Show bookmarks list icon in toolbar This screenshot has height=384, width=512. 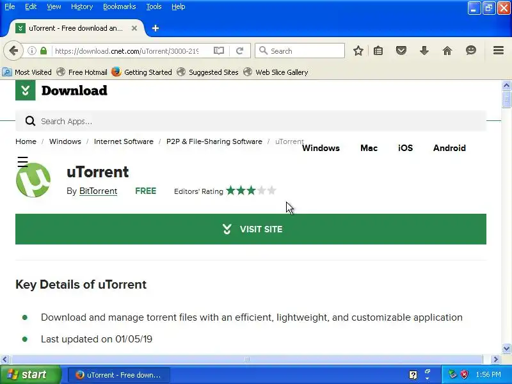tap(378, 51)
